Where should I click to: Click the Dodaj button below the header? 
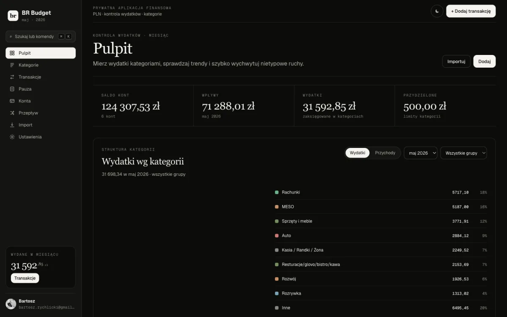(x=484, y=61)
